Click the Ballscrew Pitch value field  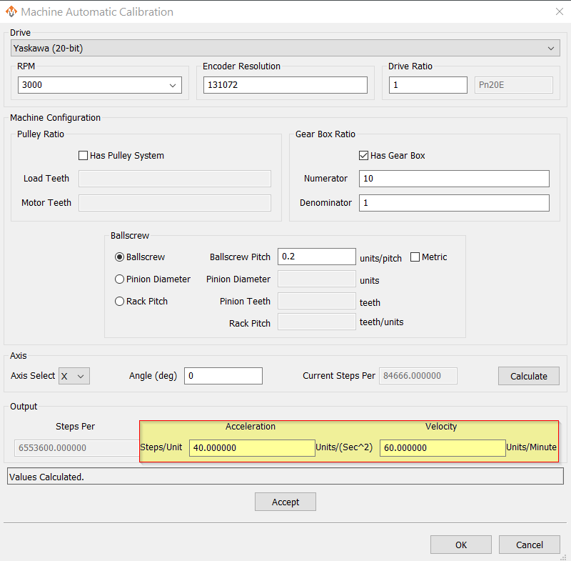pos(316,257)
